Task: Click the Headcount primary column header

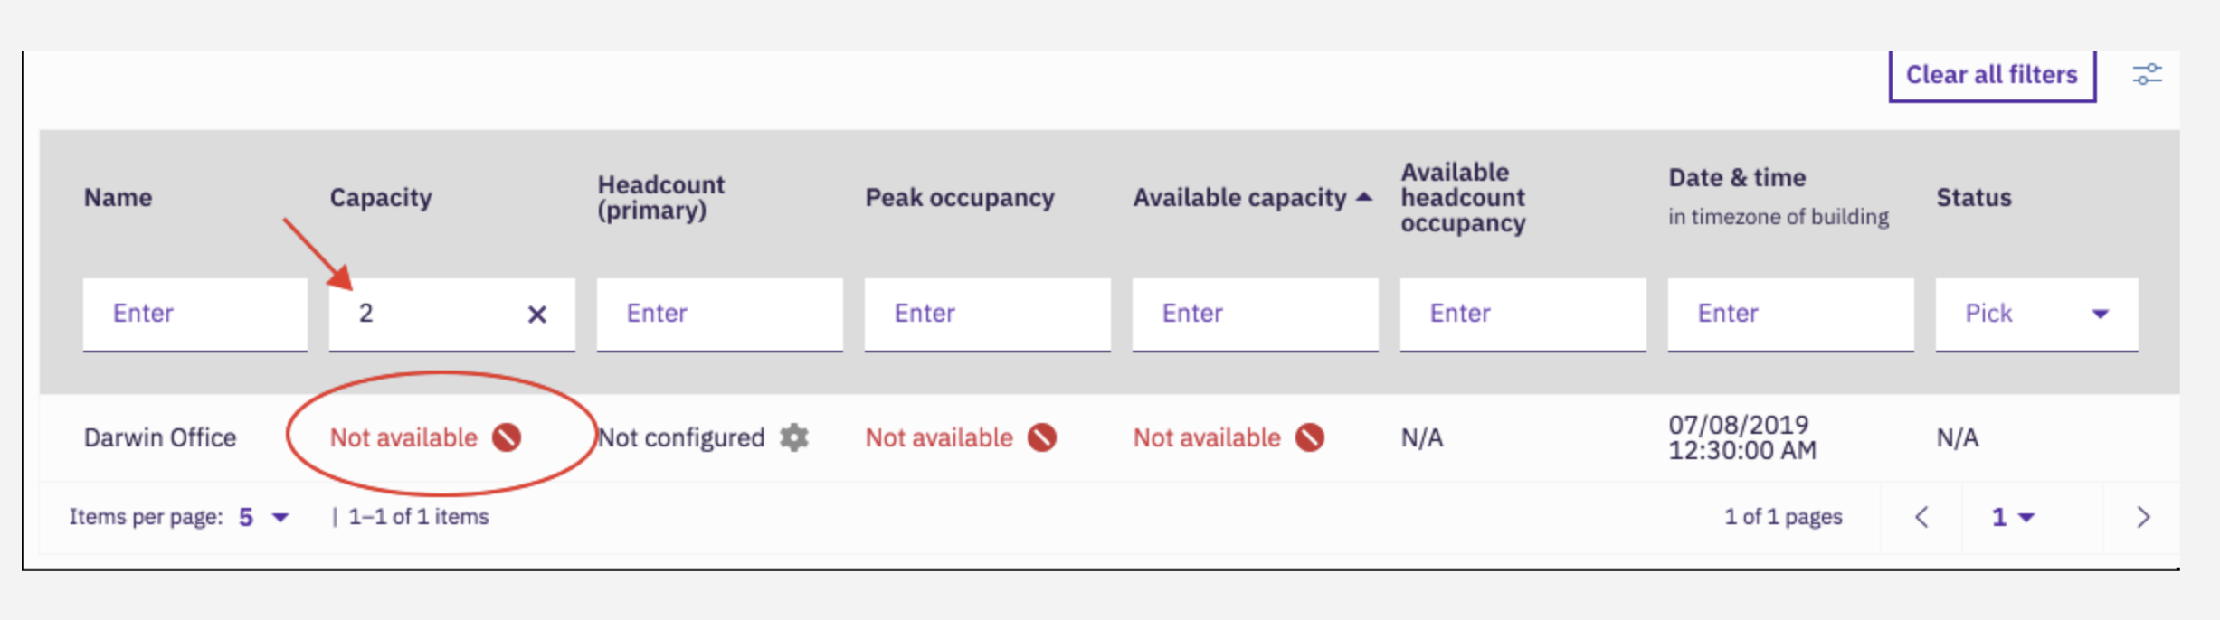Action: [661, 197]
